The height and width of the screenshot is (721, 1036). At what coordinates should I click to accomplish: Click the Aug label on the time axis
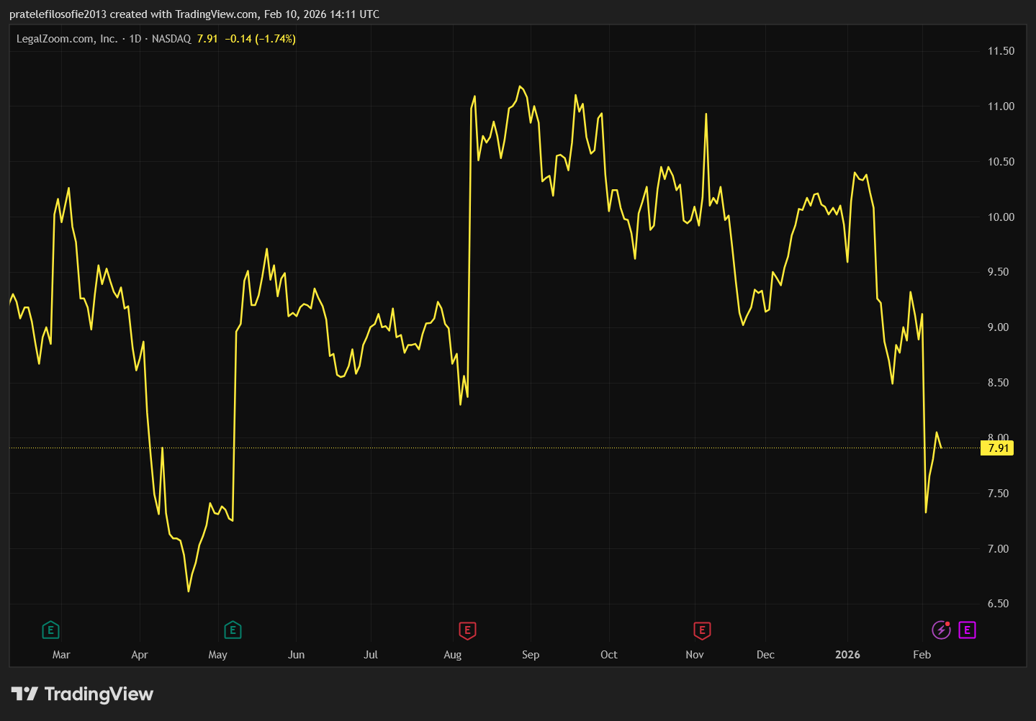pyautogui.click(x=453, y=655)
